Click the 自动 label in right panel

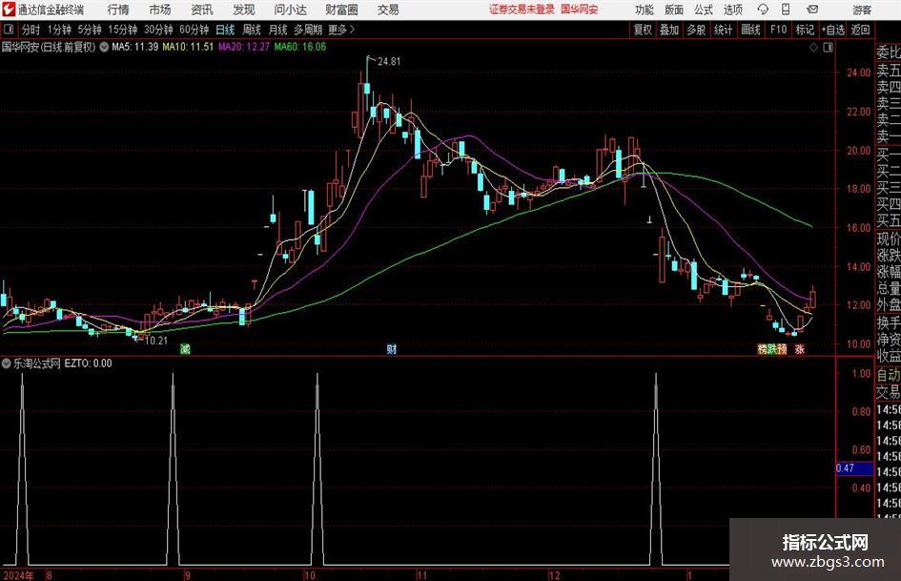click(889, 375)
